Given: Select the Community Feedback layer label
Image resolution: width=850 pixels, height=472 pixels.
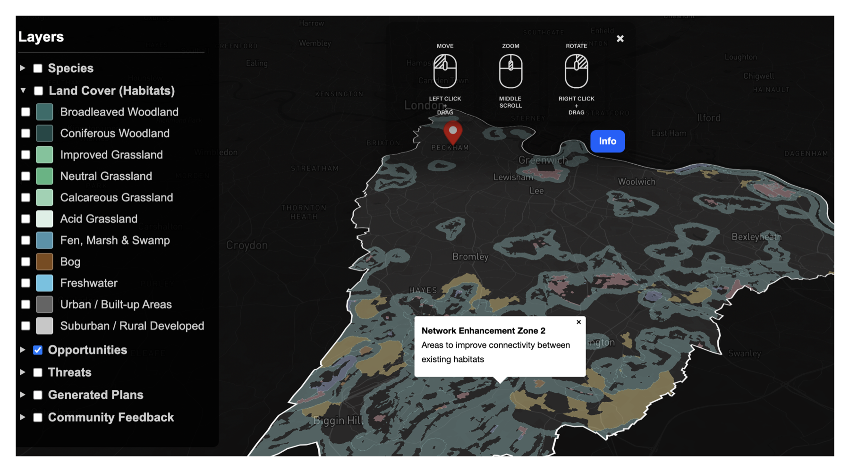Looking at the screenshot, I should pyautogui.click(x=111, y=417).
